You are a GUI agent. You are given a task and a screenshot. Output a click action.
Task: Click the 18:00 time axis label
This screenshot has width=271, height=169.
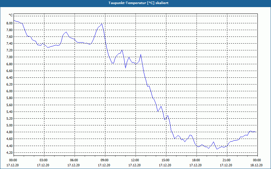click(x=196, y=160)
